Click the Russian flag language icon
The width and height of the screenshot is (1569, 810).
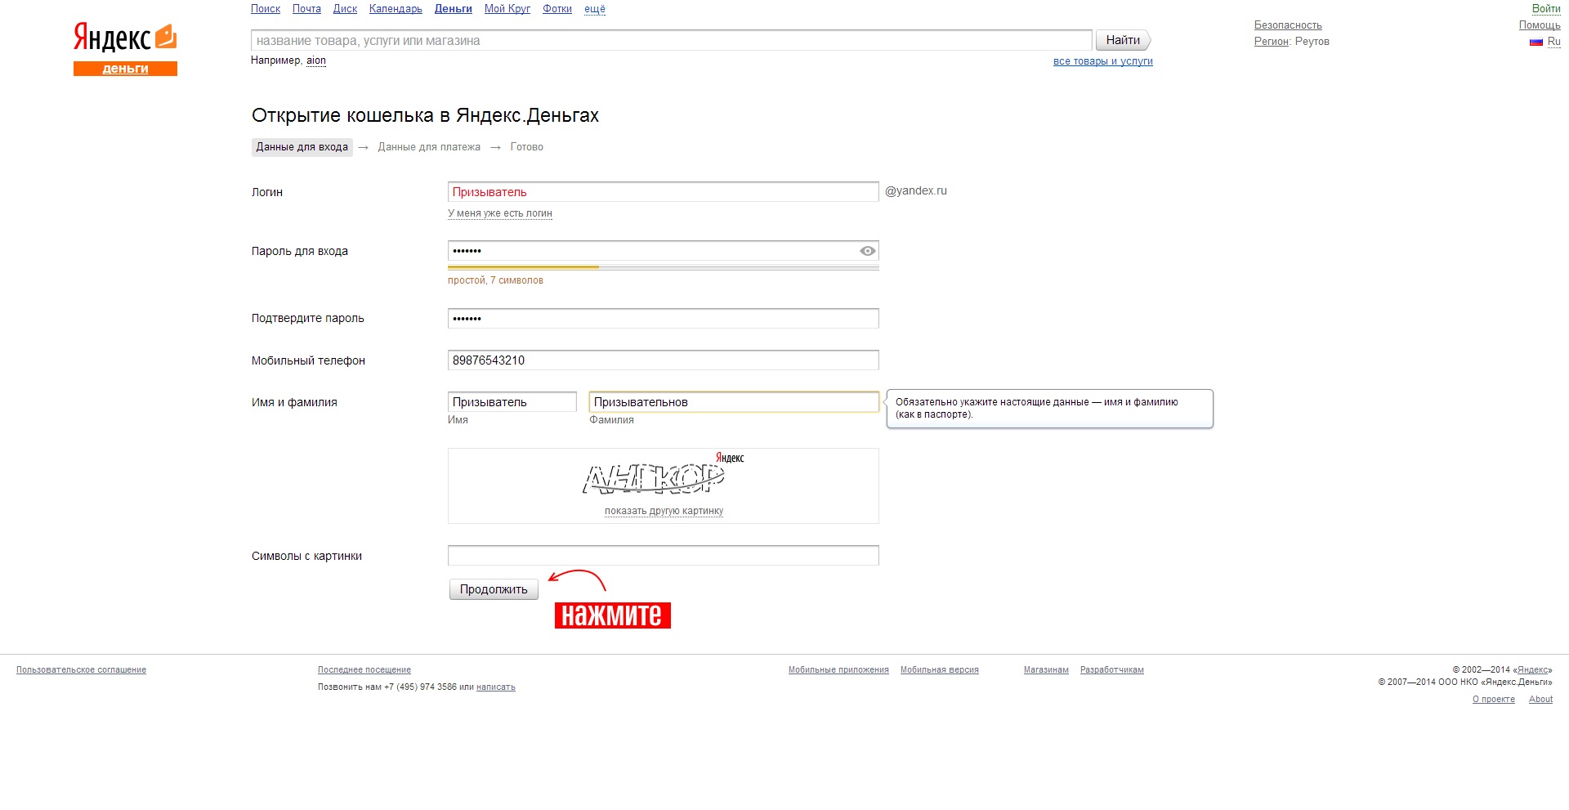click(x=1536, y=42)
